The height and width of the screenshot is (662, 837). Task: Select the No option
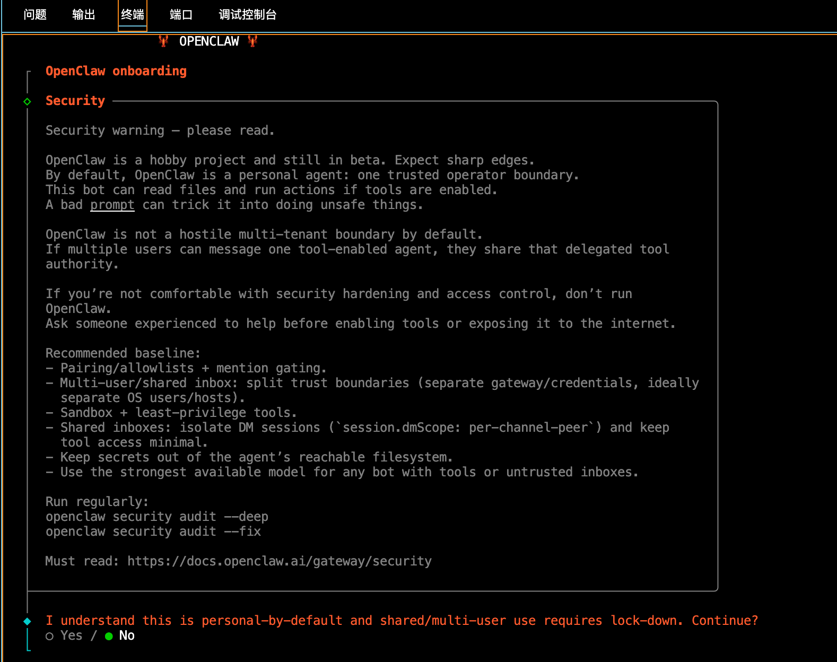click(x=120, y=635)
